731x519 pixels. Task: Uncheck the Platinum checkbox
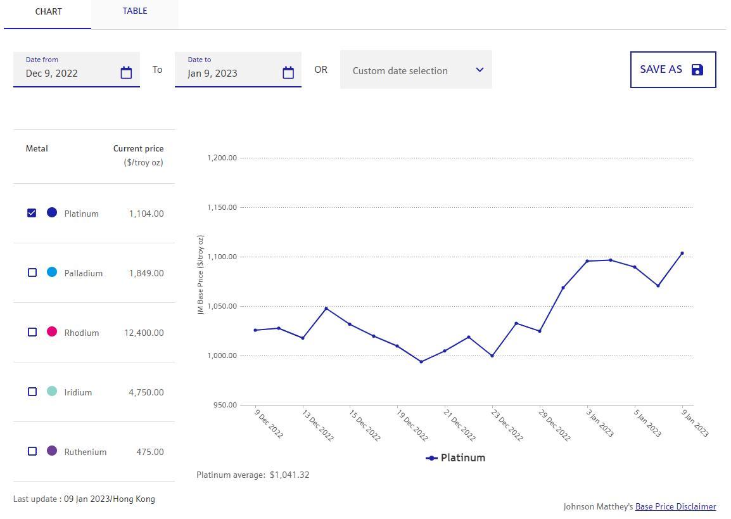(x=32, y=213)
